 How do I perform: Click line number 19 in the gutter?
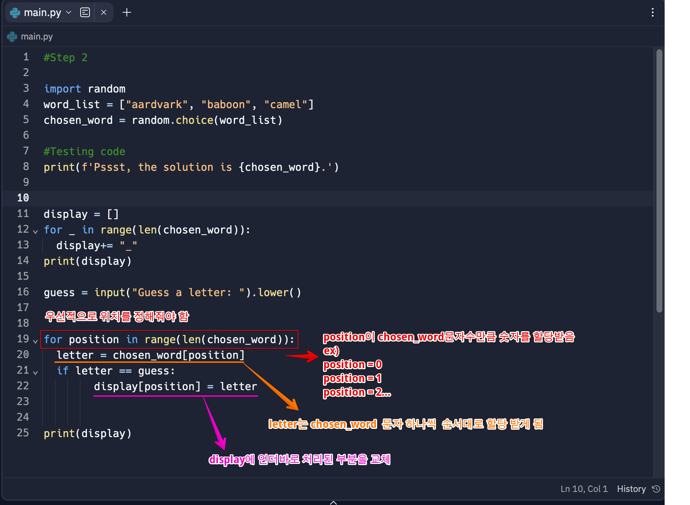(23, 339)
